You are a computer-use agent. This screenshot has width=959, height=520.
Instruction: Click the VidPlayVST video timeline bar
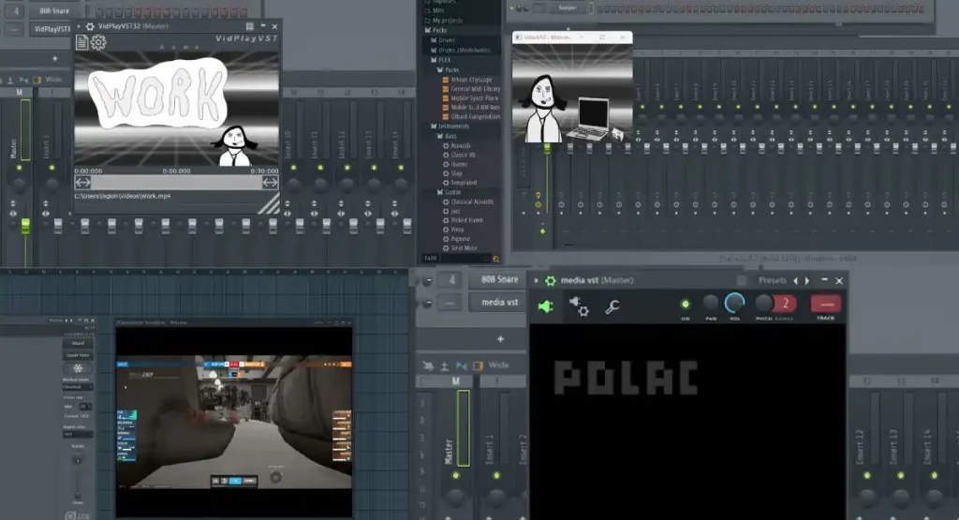point(177,183)
